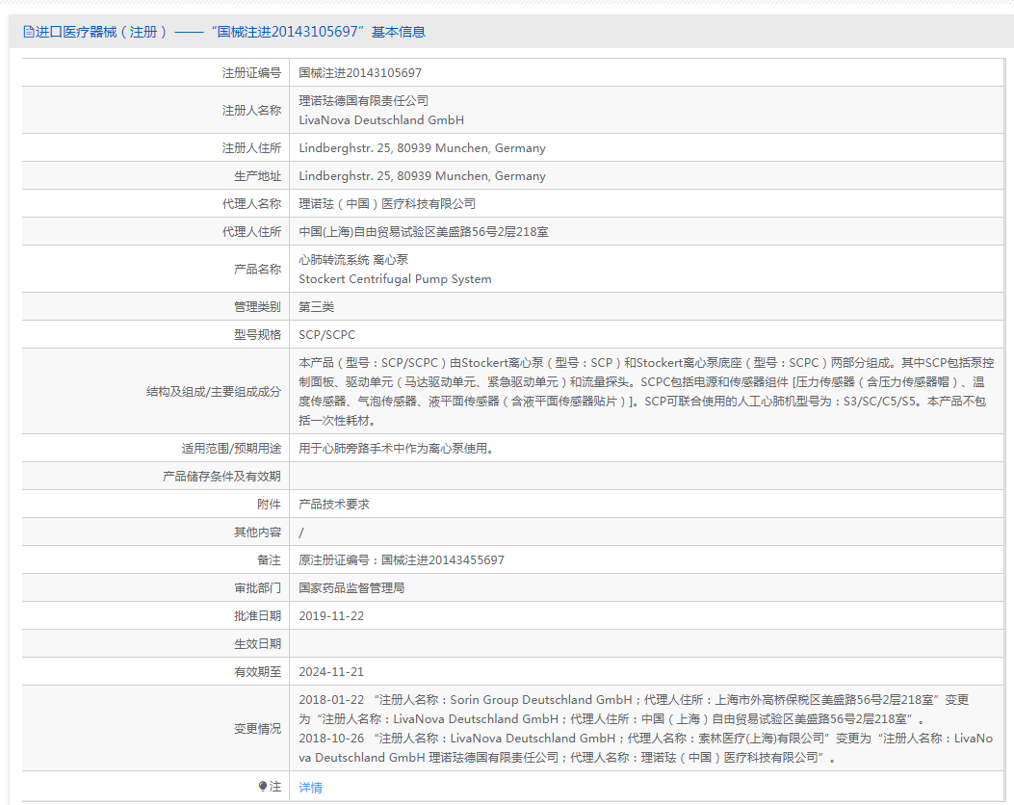Click the slash value in 其他内容 row
The width and height of the screenshot is (1014, 805).
[301, 532]
